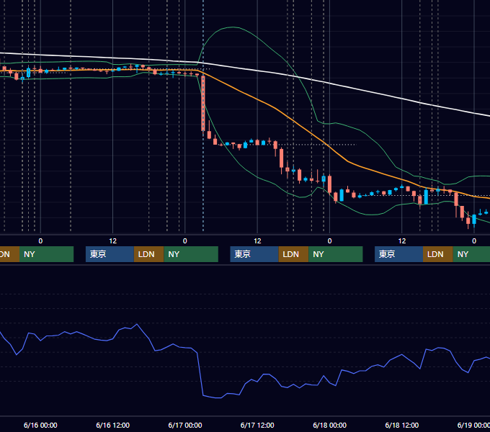Select the NY session block spanning 6/16 00:00
This screenshot has height=432, width=490.
tap(46, 254)
